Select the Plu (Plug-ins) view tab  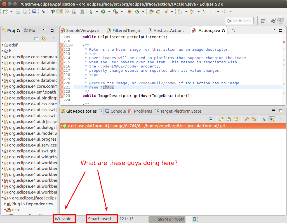pos(29,31)
